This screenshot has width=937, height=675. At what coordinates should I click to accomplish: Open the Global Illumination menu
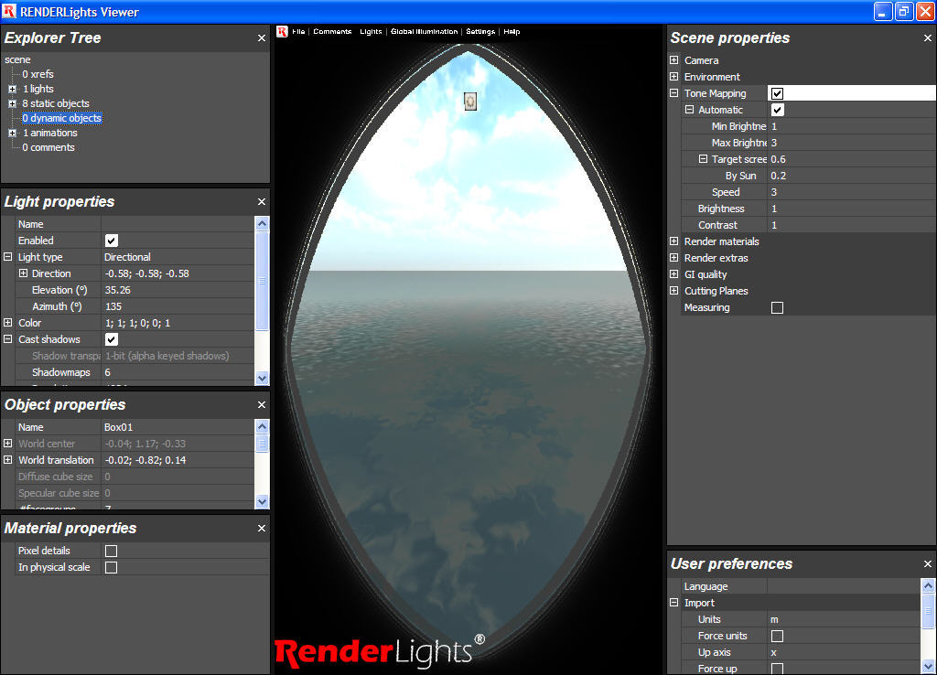click(425, 32)
